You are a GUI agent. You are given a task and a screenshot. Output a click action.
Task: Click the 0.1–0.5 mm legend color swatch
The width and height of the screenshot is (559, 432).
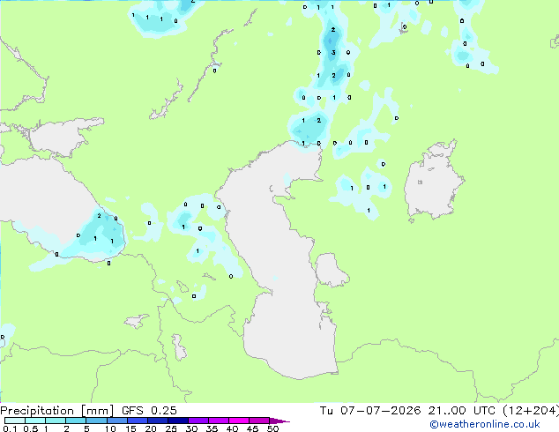[x=15, y=421]
